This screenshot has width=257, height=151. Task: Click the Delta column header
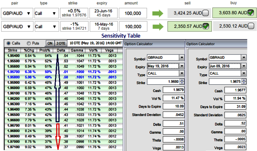(x=61, y=51)
